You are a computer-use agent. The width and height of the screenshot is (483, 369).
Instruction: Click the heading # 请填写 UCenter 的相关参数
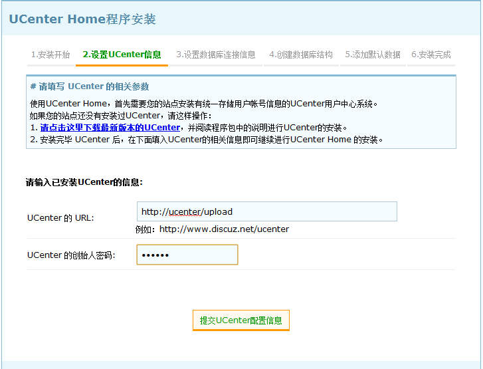(89, 86)
